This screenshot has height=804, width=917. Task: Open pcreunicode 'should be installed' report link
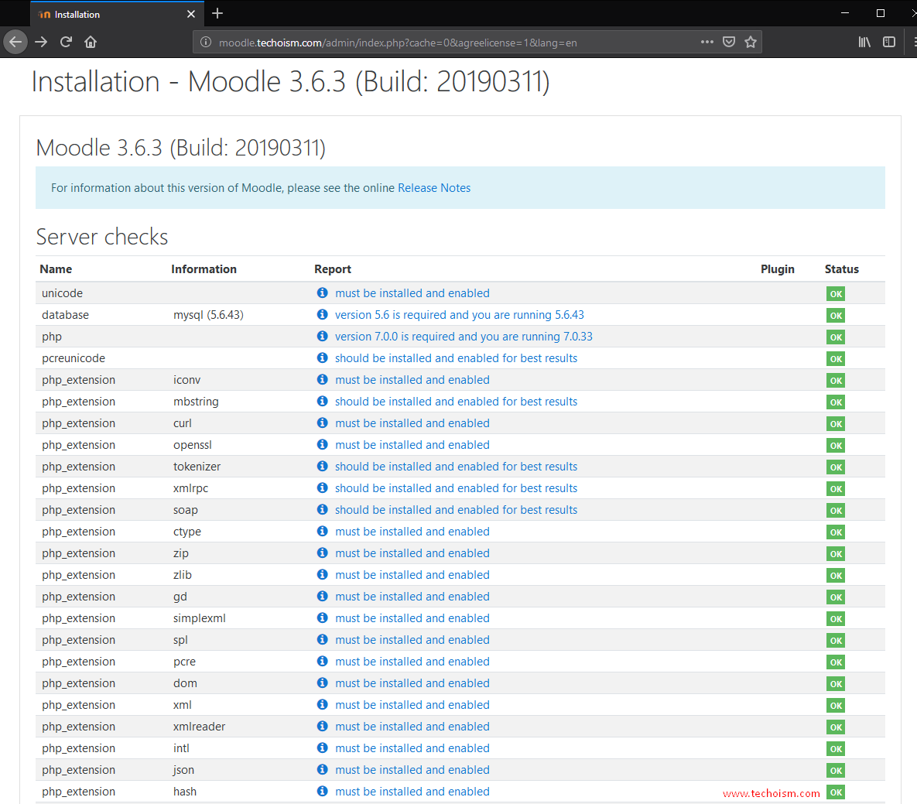coord(456,358)
